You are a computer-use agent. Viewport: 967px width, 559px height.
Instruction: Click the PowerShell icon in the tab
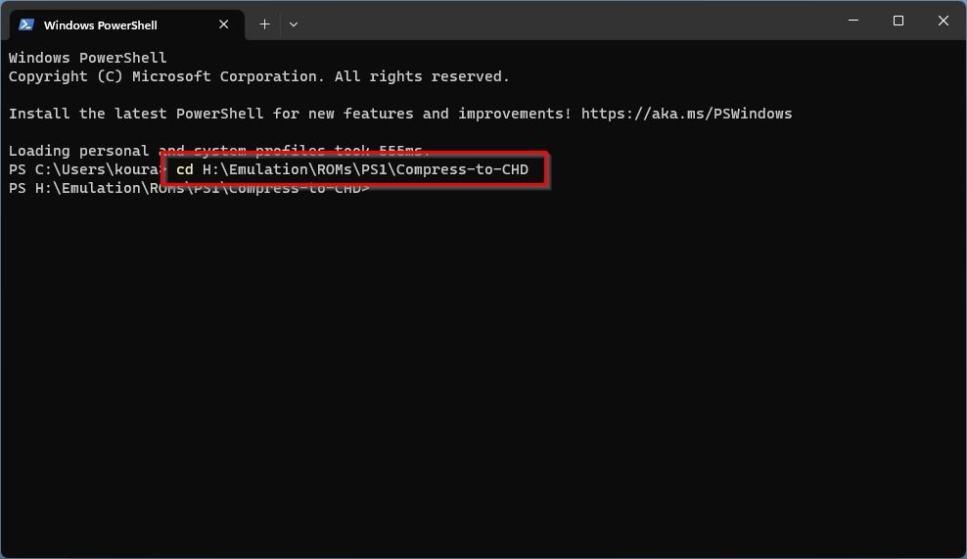25,24
